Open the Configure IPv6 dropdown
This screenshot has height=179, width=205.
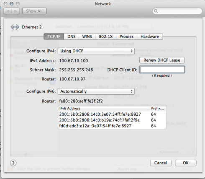(96, 91)
